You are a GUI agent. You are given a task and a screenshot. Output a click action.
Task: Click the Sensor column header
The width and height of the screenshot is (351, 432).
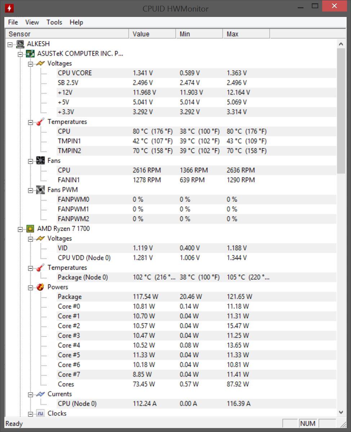click(x=67, y=34)
